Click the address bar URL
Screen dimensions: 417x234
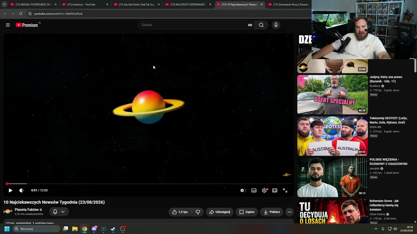coord(58,14)
